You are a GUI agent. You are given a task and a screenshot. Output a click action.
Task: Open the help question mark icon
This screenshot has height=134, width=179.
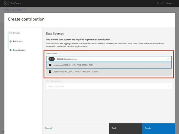(x=158, y=3)
